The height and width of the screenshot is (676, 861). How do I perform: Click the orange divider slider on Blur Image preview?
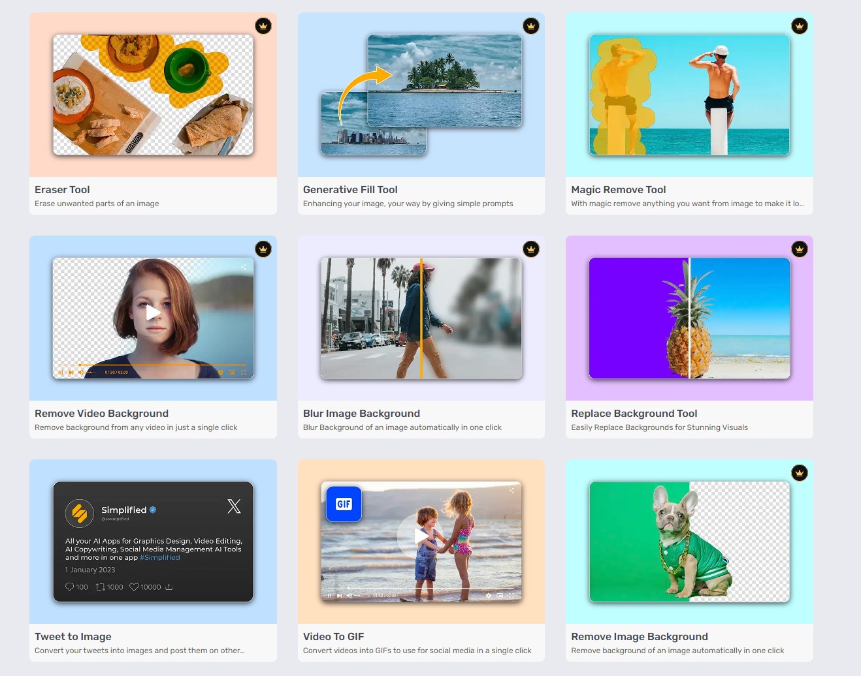coord(421,318)
